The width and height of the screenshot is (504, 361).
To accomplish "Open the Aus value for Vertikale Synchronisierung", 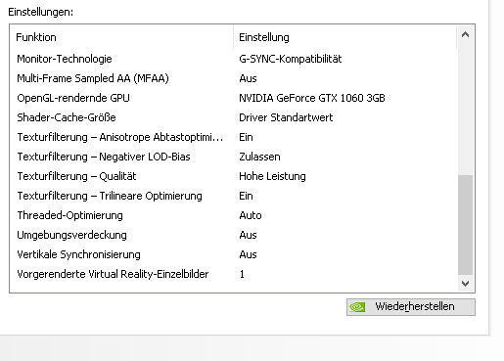I will (248, 254).
